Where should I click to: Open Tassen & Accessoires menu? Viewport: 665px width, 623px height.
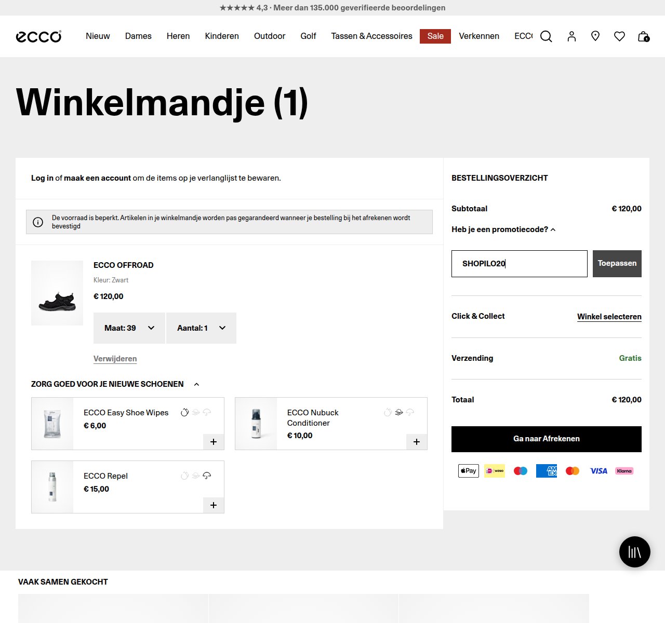click(x=371, y=36)
